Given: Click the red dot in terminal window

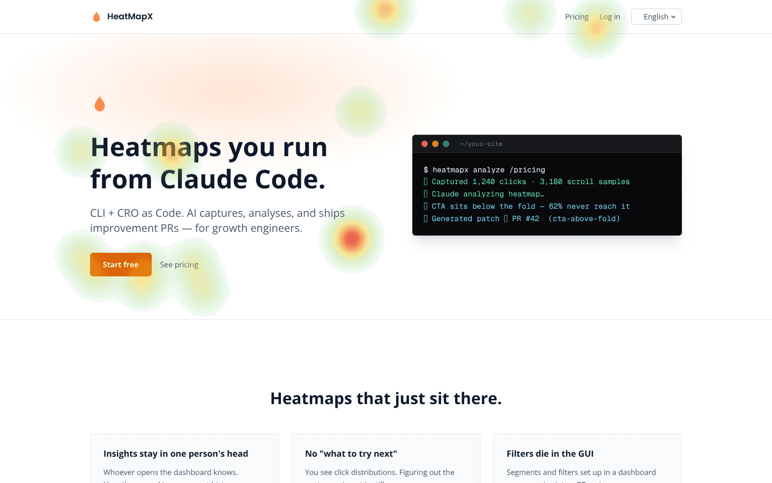Looking at the screenshot, I should (x=425, y=144).
